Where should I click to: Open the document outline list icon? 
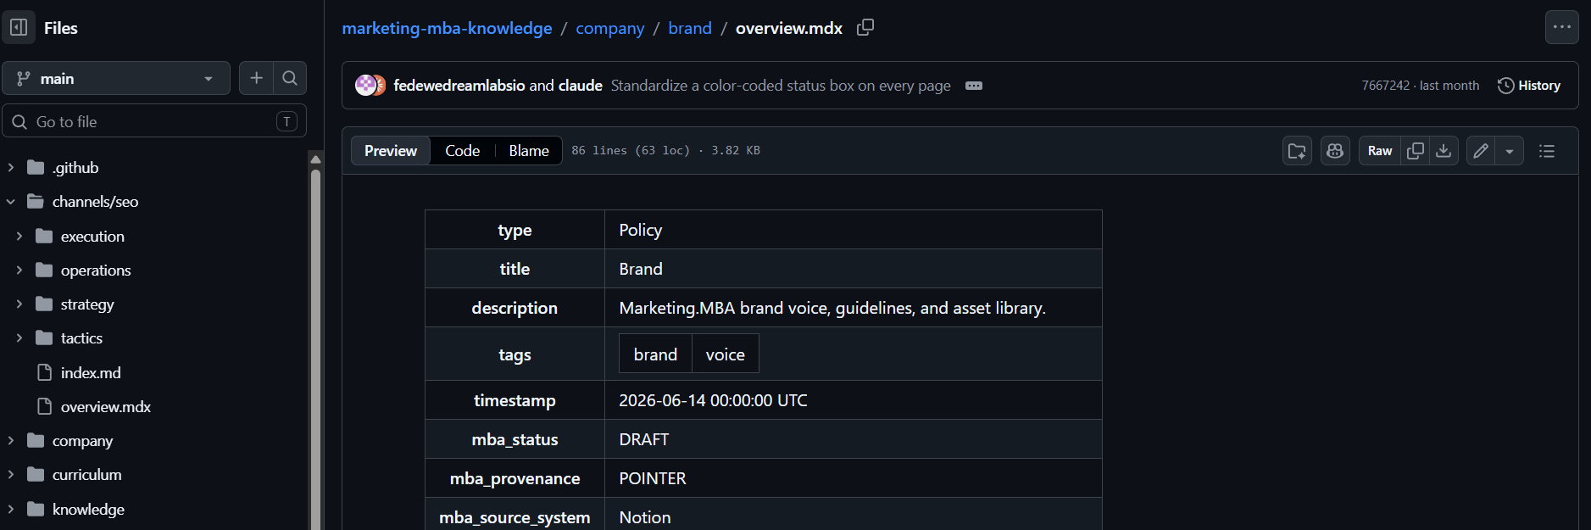click(1547, 151)
